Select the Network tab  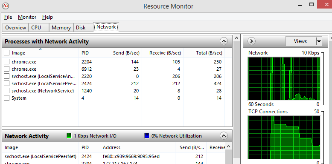coord(106,27)
